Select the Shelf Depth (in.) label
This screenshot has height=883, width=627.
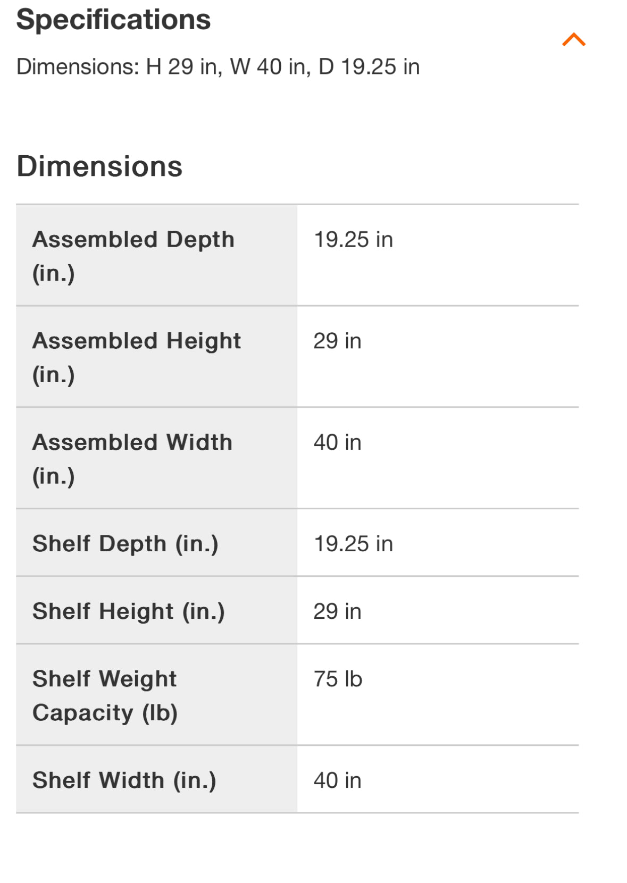(126, 544)
